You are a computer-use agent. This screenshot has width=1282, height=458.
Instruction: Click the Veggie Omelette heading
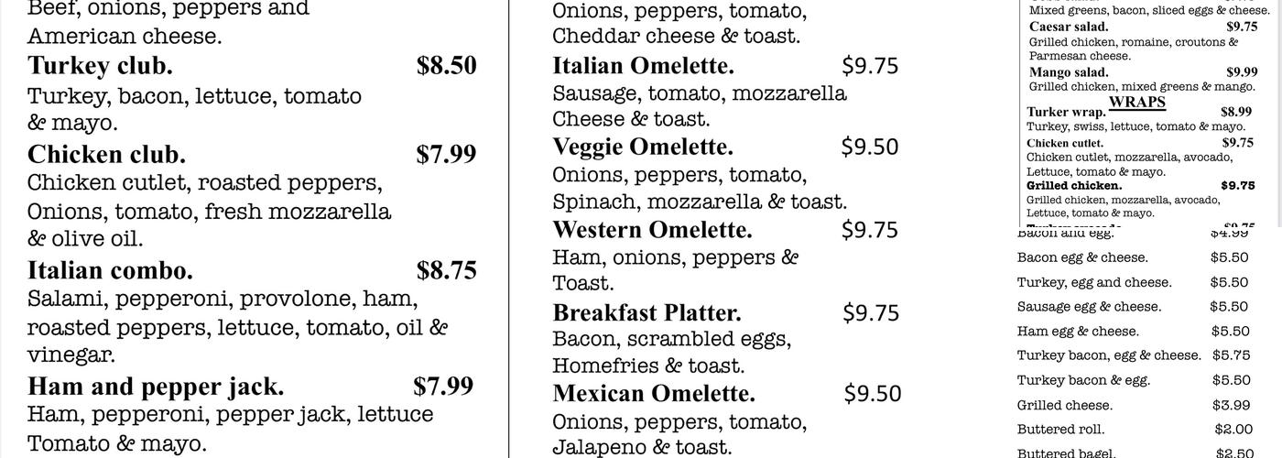tap(642, 147)
